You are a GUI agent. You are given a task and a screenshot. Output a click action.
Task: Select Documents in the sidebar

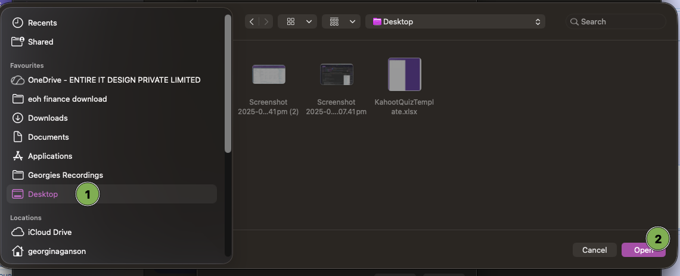[x=48, y=137]
